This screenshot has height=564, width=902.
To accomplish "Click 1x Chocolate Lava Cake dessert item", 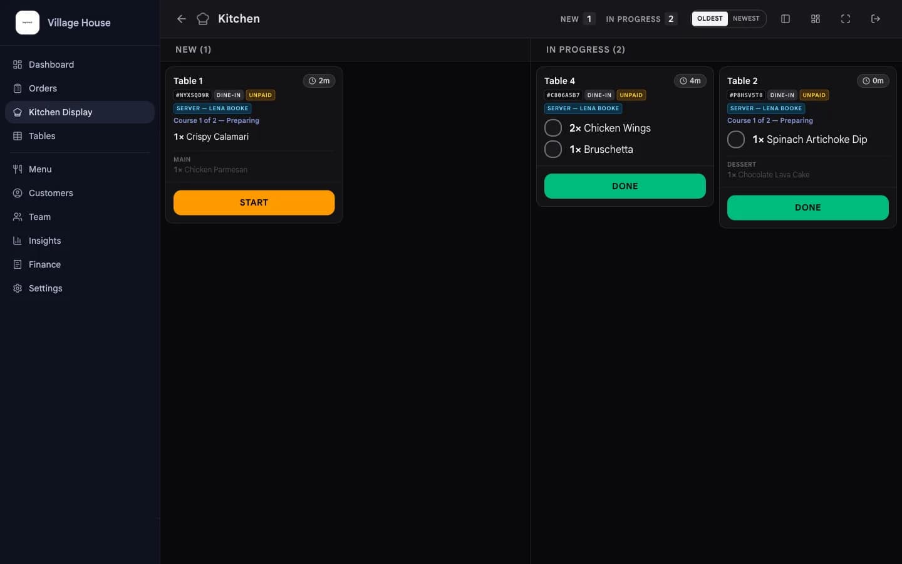I will (x=769, y=175).
